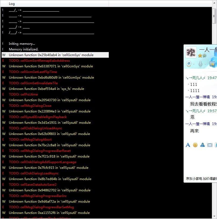Click the chat message input area

(x=201, y=162)
